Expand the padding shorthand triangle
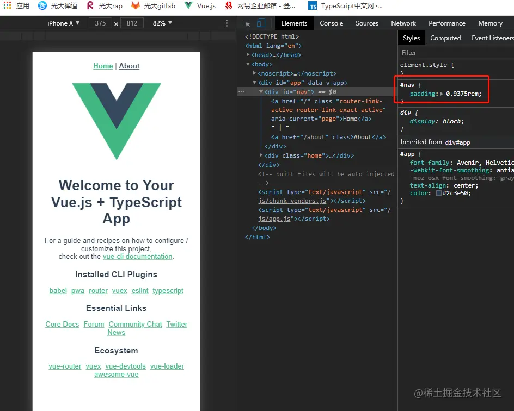The height and width of the screenshot is (411, 514). tap(442, 94)
